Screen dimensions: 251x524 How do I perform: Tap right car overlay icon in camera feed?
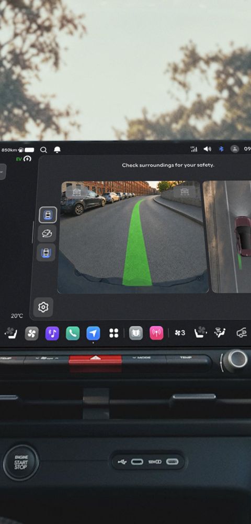click(184, 192)
